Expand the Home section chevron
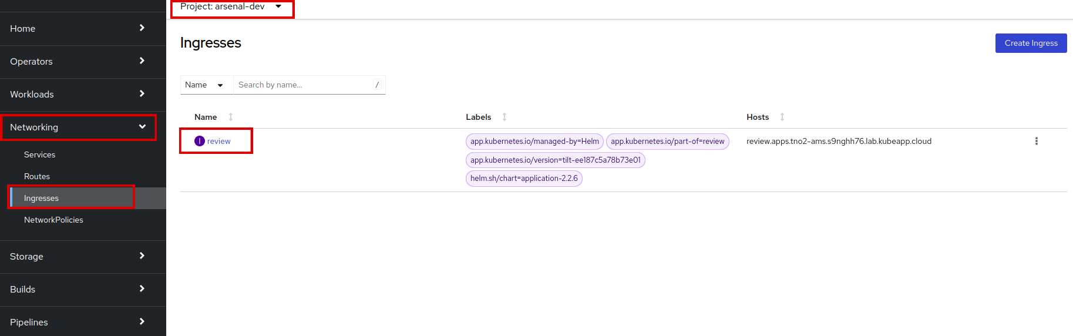Viewport: 1073px width, 336px height. [x=142, y=28]
